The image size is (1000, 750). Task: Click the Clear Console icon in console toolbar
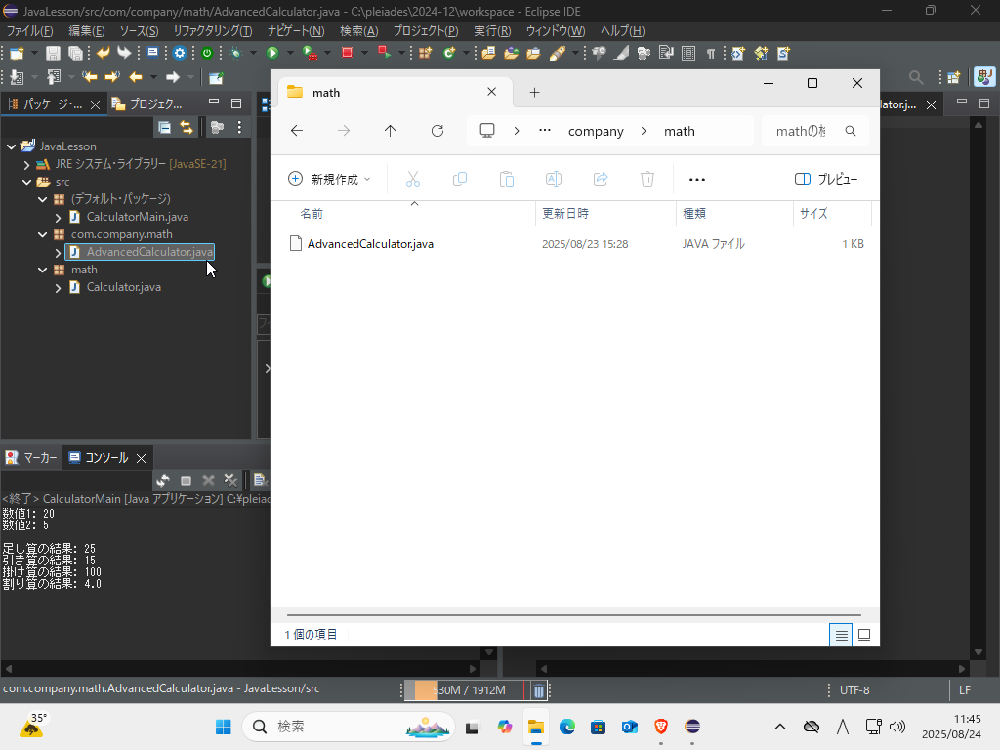[x=259, y=480]
